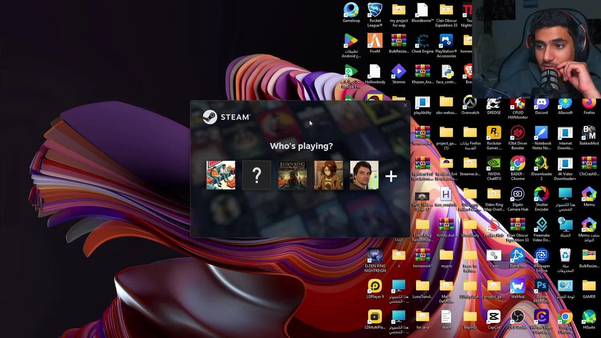Open the Bloodborne desktop shortcut
Image resolution: width=601 pixels, height=338 pixels.
[x=423, y=13]
